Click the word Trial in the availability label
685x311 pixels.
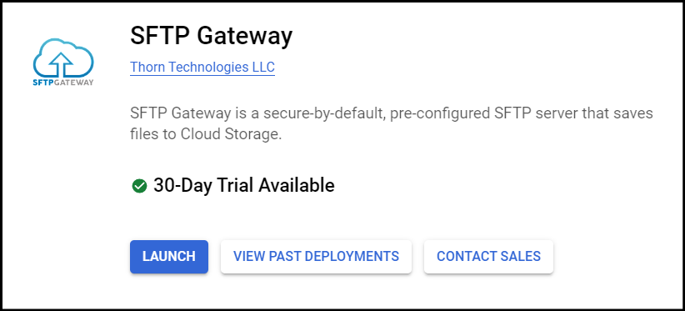click(x=241, y=186)
